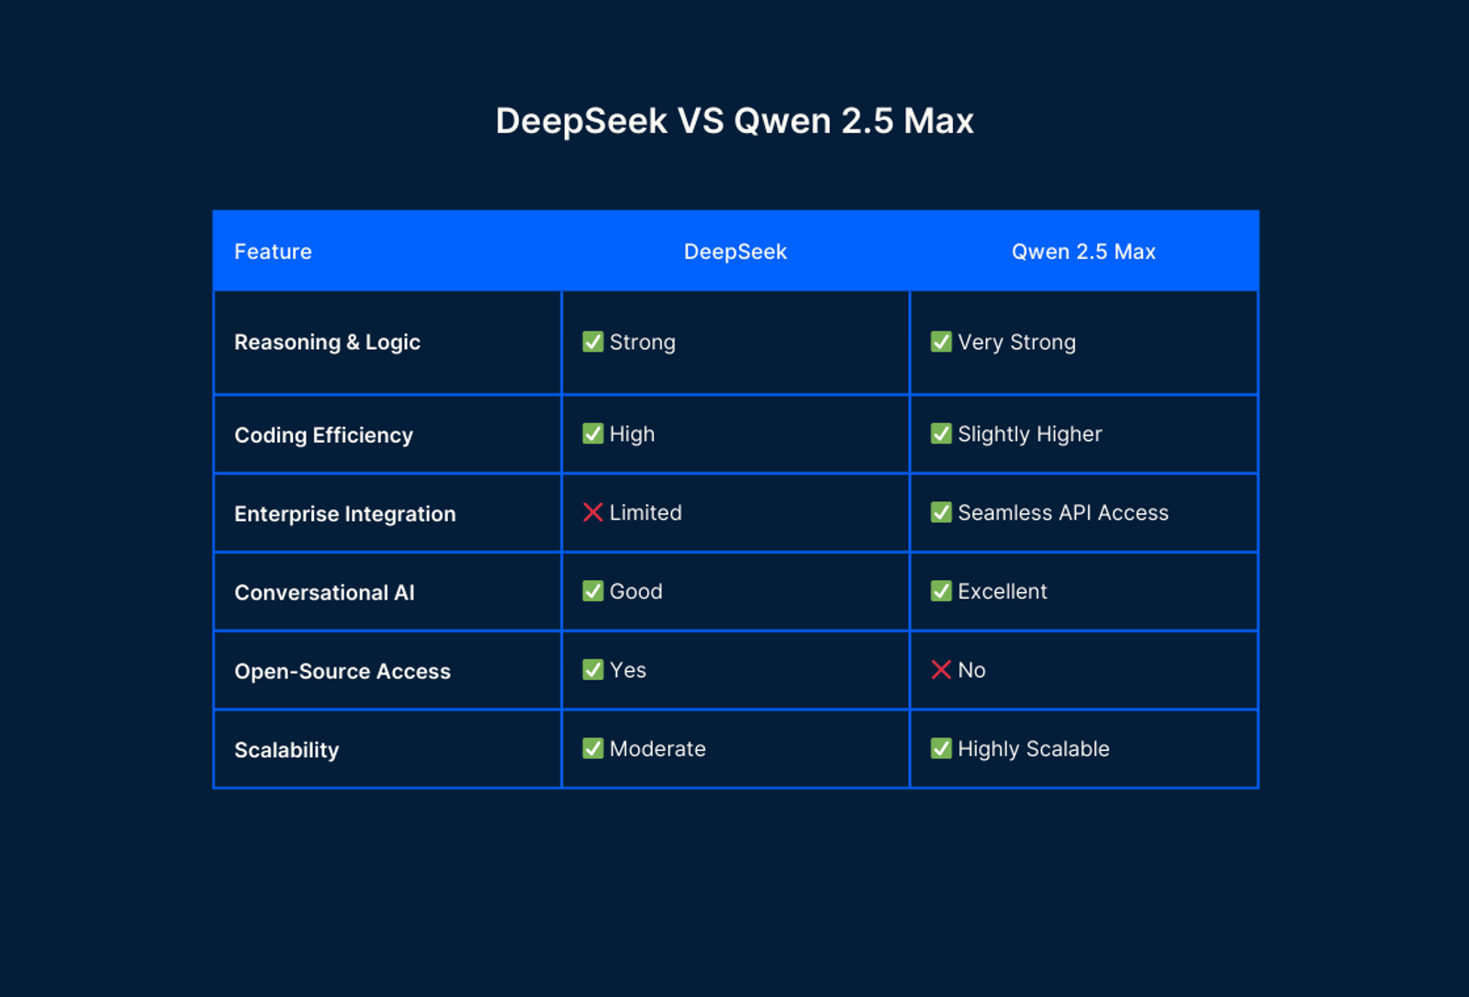The height and width of the screenshot is (997, 1469).
Task: Select the text Moderate
Action: 657,749
